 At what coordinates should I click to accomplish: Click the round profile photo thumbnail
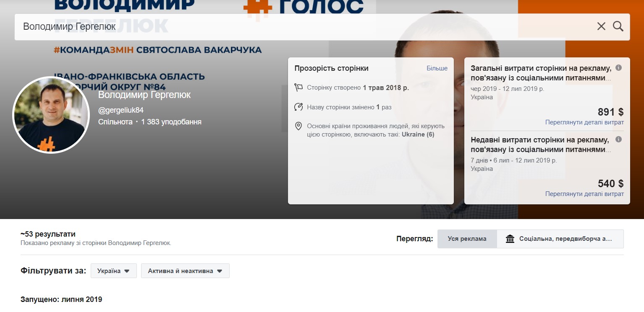(x=51, y=115)
